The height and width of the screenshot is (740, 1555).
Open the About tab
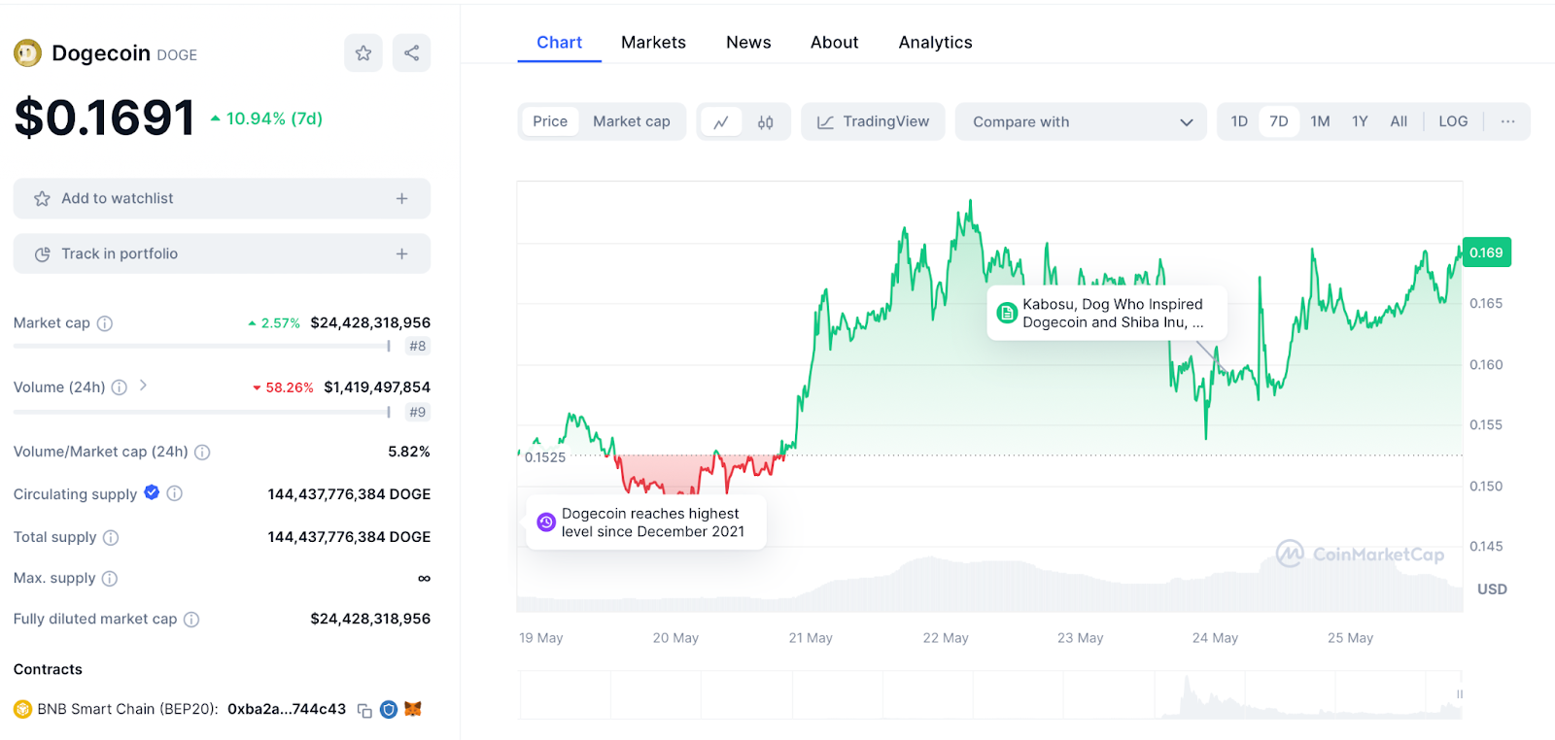(835, 43)
